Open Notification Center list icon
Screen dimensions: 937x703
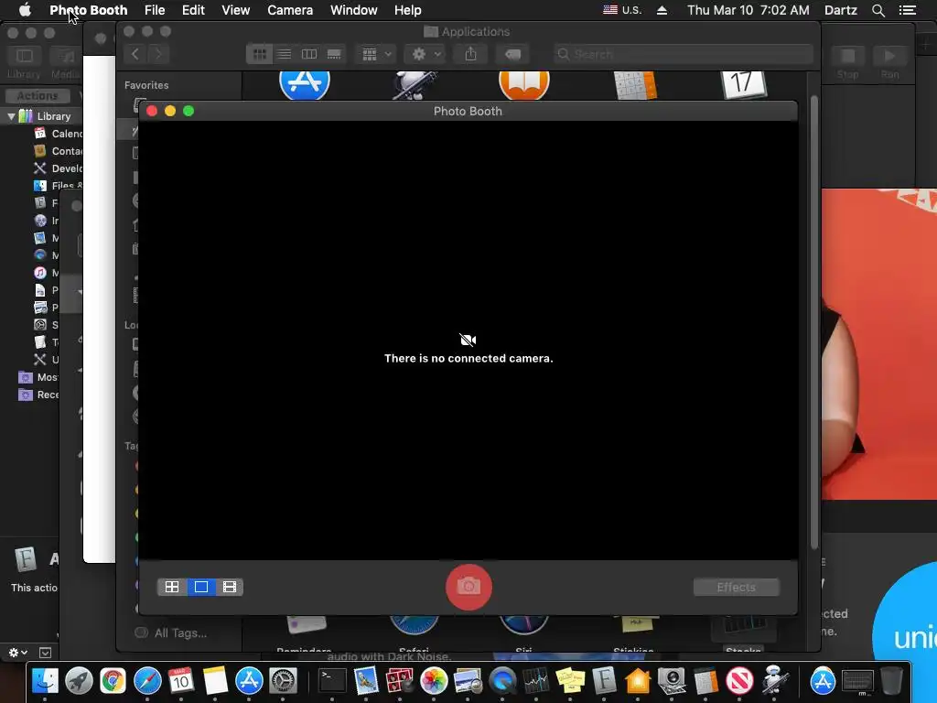(x=907, y=10)
